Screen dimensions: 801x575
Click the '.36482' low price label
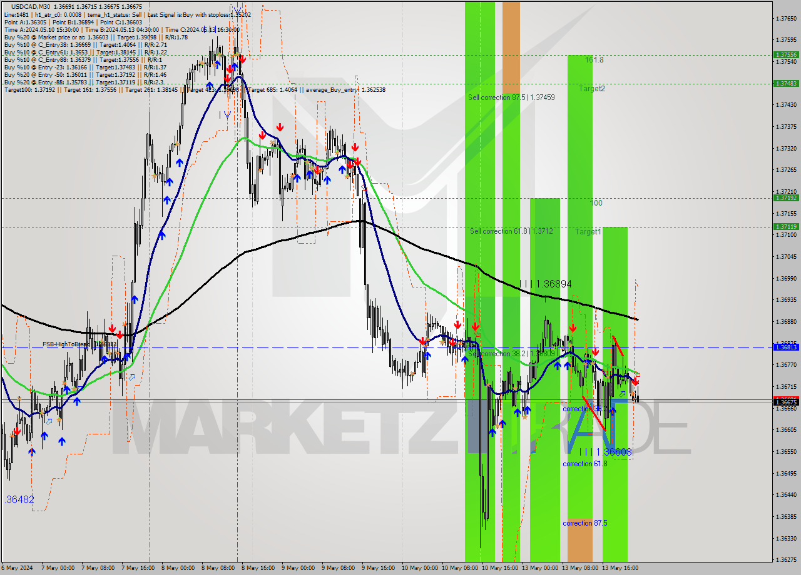pos(19,500)
